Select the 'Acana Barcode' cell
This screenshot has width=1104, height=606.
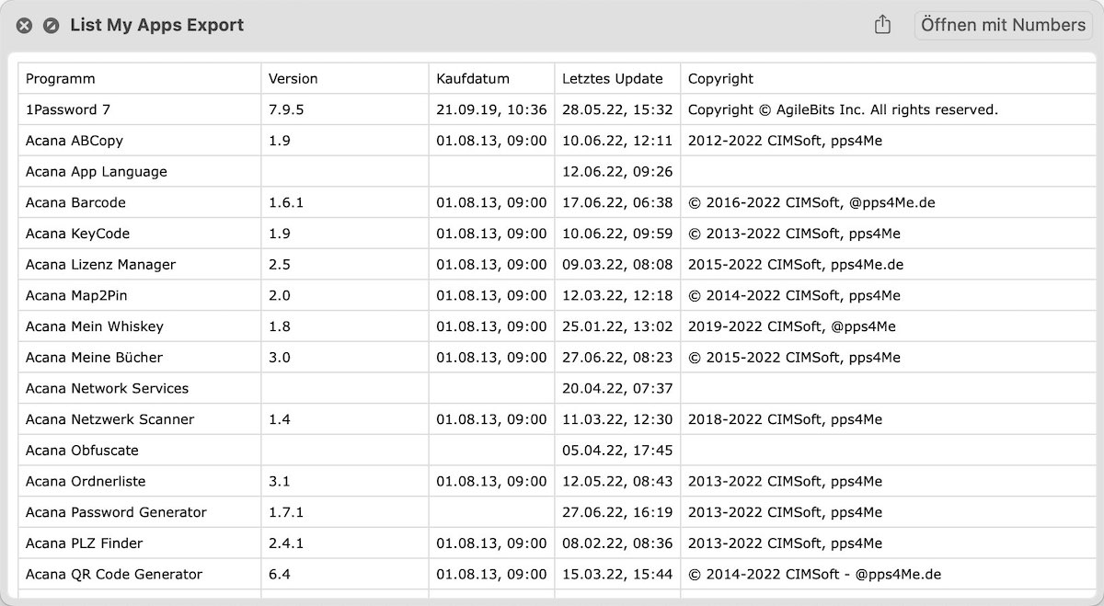(140, 202)
